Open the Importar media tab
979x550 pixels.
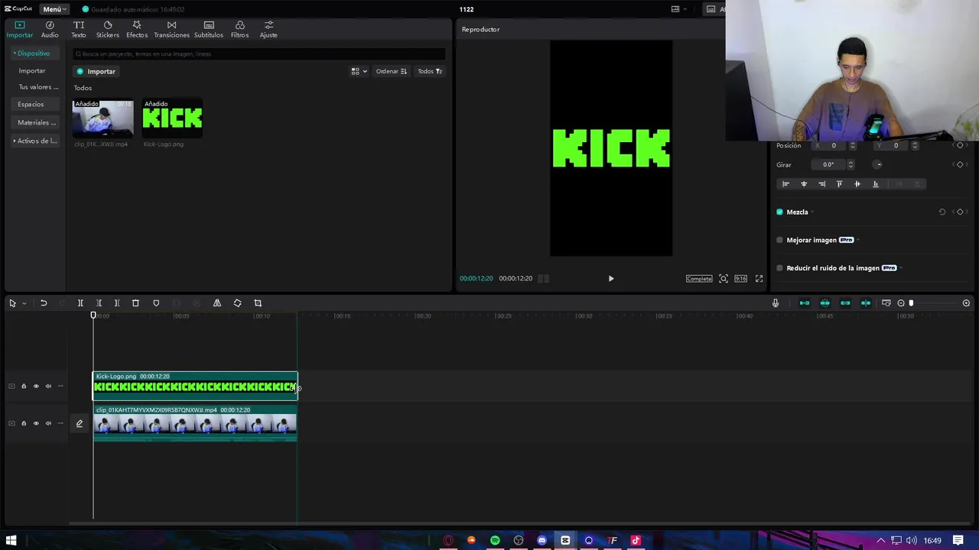point(19,29)
